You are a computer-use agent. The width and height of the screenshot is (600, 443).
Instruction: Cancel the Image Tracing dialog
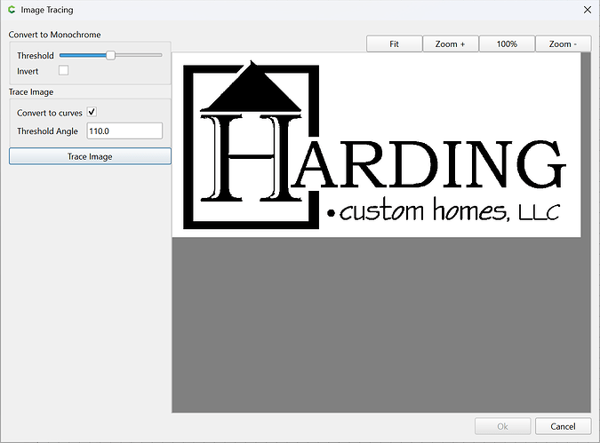[x=563, y=426]
